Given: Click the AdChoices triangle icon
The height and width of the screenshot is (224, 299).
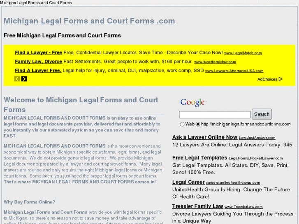Looking at the screenshot, I should (280, 79).
